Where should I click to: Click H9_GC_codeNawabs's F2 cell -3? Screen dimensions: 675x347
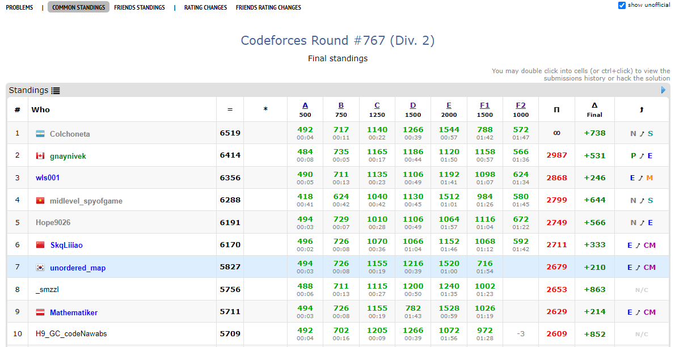point(521,333)
